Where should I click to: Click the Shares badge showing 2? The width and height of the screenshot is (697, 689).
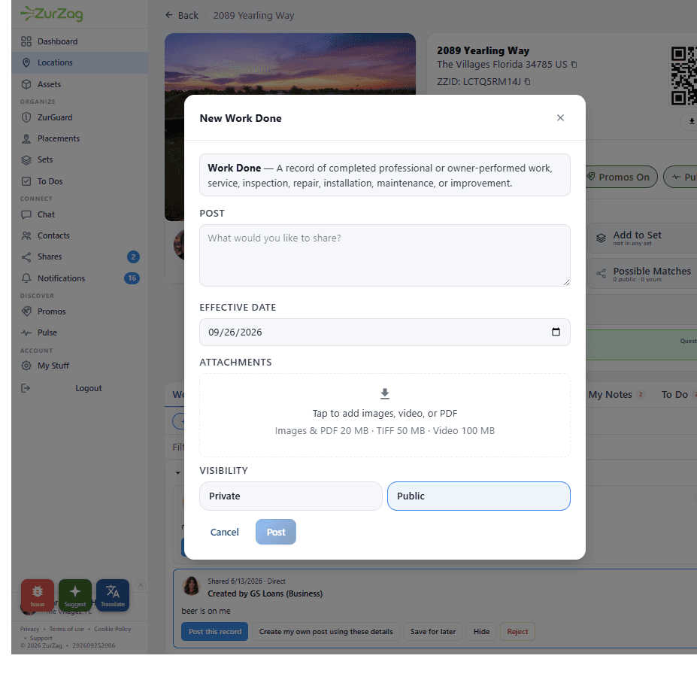[x=133, y=256]
